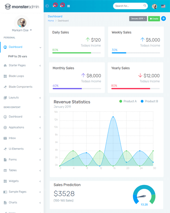
Task: Open the Markarn Doe user dropdown
Action: (x=22, y=30)
